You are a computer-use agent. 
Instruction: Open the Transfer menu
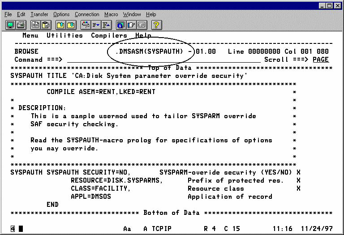pos(39,14)
